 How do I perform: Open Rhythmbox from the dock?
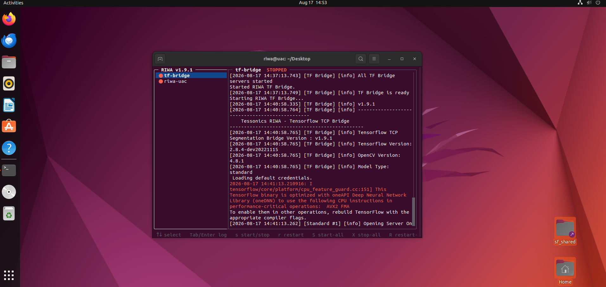click(x=9, y=83)
